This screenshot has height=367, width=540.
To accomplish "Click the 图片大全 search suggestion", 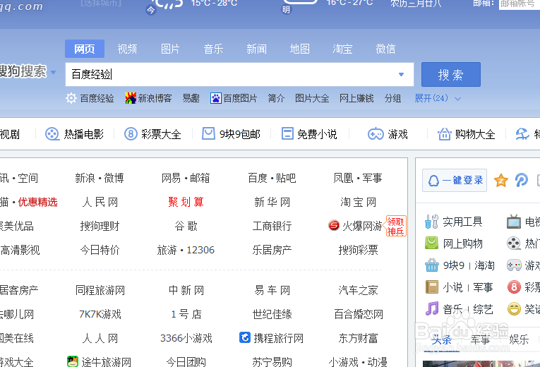I will pos(312,99).
